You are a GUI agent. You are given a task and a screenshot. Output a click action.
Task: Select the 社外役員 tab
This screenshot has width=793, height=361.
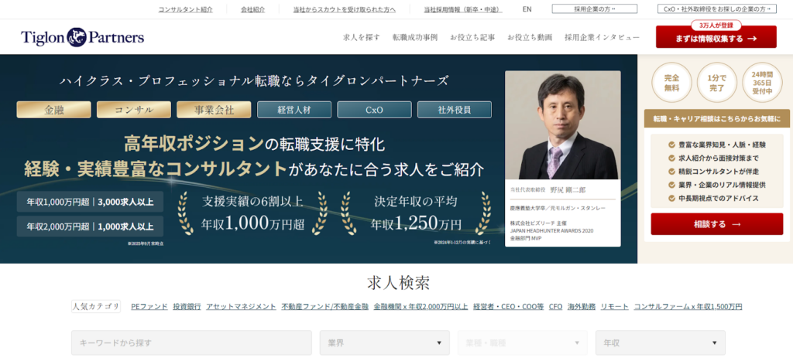click(454, 110)
